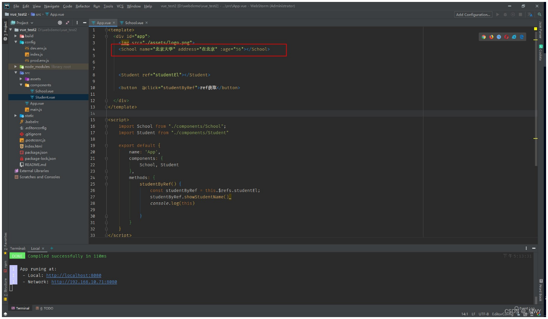Click the Add Configuration button

(x=473, y=15)
